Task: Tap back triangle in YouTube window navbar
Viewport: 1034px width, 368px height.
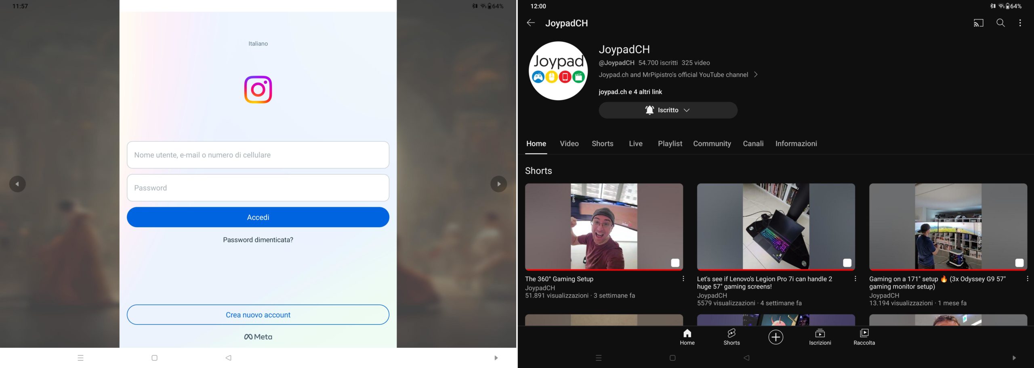Action: [746, 358]
